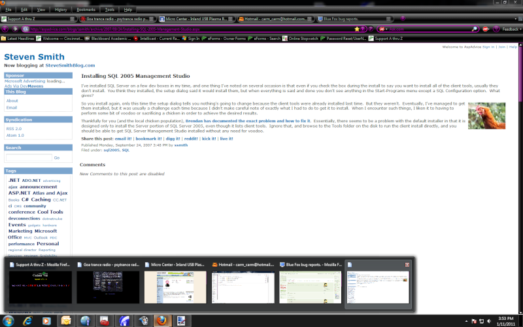This screenshot has height=327, width=523.
Task: Click the page vertical scrollbar
Action: pos(520,179)
